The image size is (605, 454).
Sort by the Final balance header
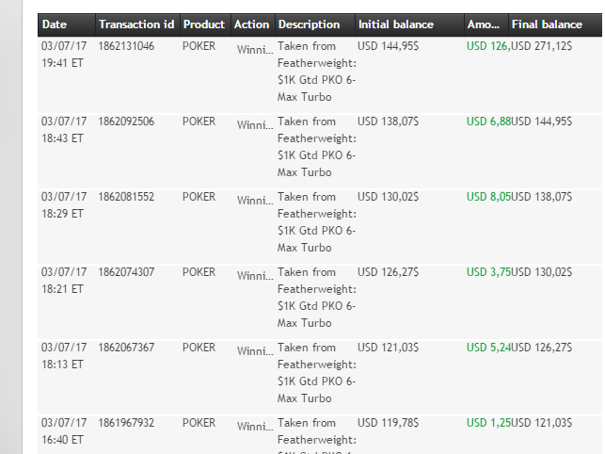point(547,24)
